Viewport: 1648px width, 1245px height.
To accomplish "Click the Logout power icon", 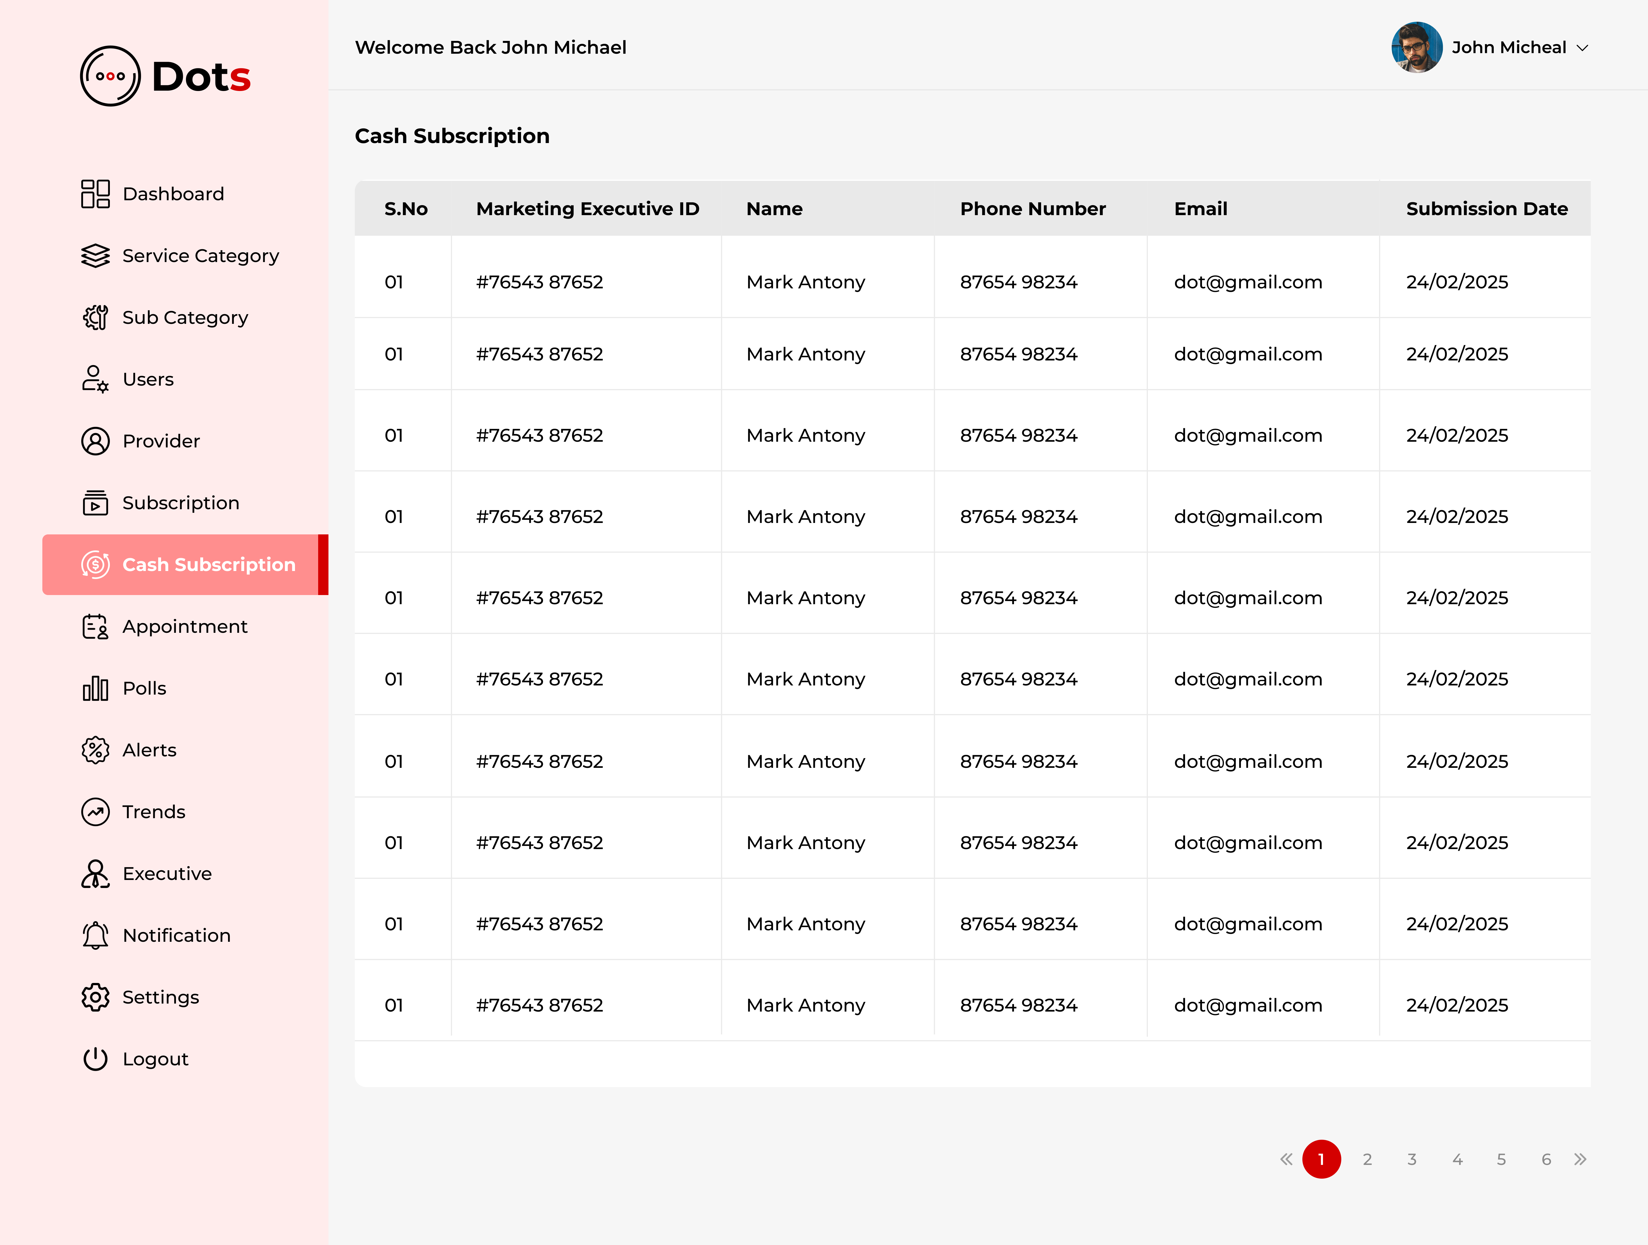I will click(95, 1059).
